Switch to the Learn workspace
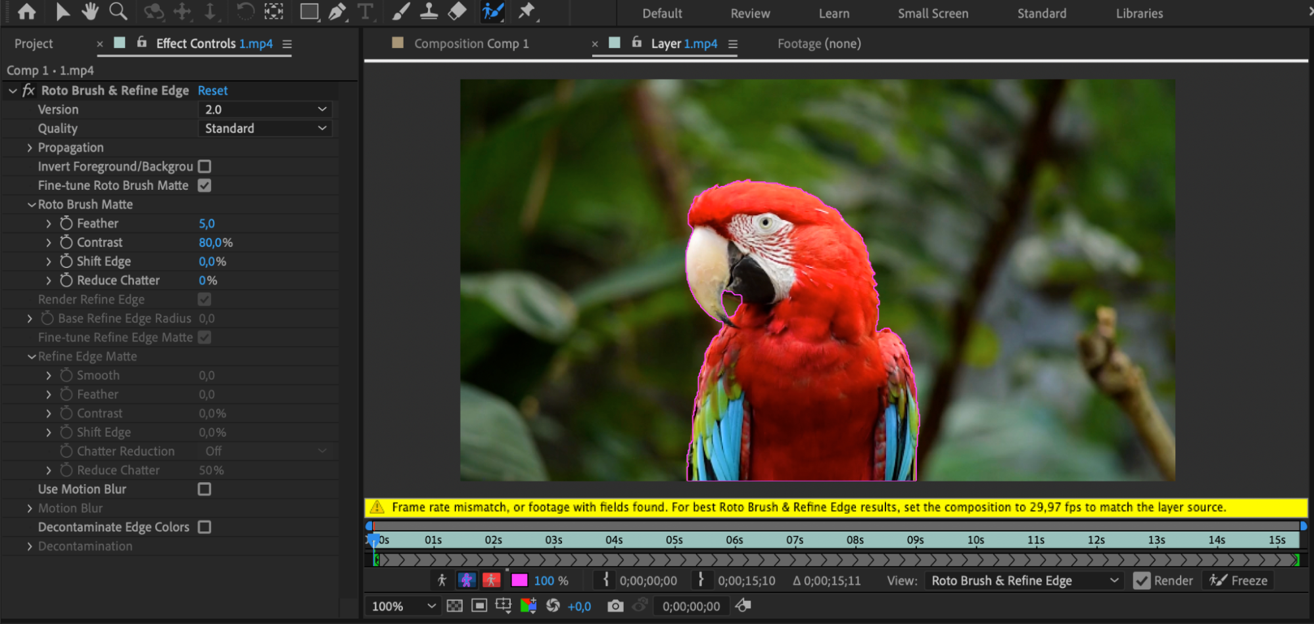This screenshot has height=624, width=1314. (833, 13)
